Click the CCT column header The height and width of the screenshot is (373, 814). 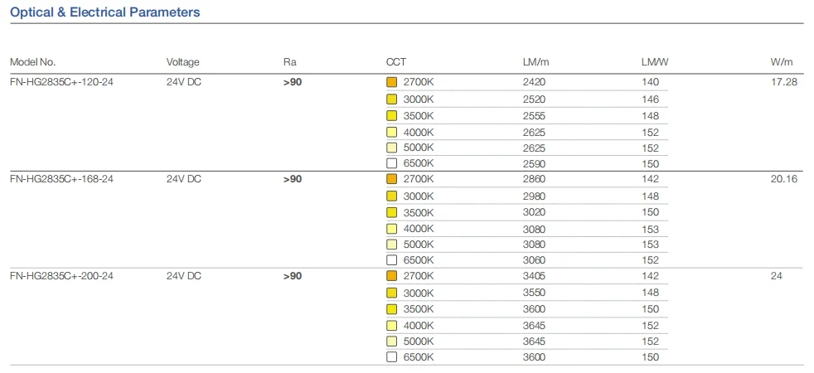click(396, 62)
